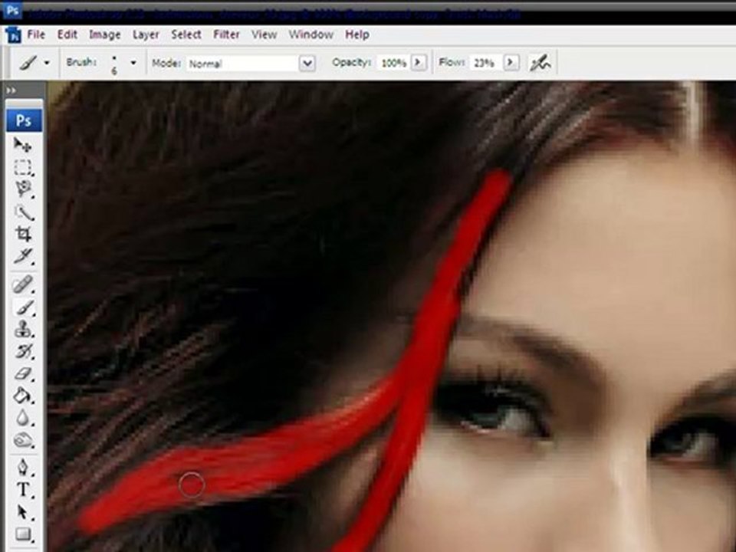Select the Move tool
Screen dimensions: 736x552
[22, 145]
